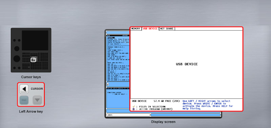271x128 pixels.
Task: Click the FILES IN SELECTION checkmark icon
Action: click(133, 107)
